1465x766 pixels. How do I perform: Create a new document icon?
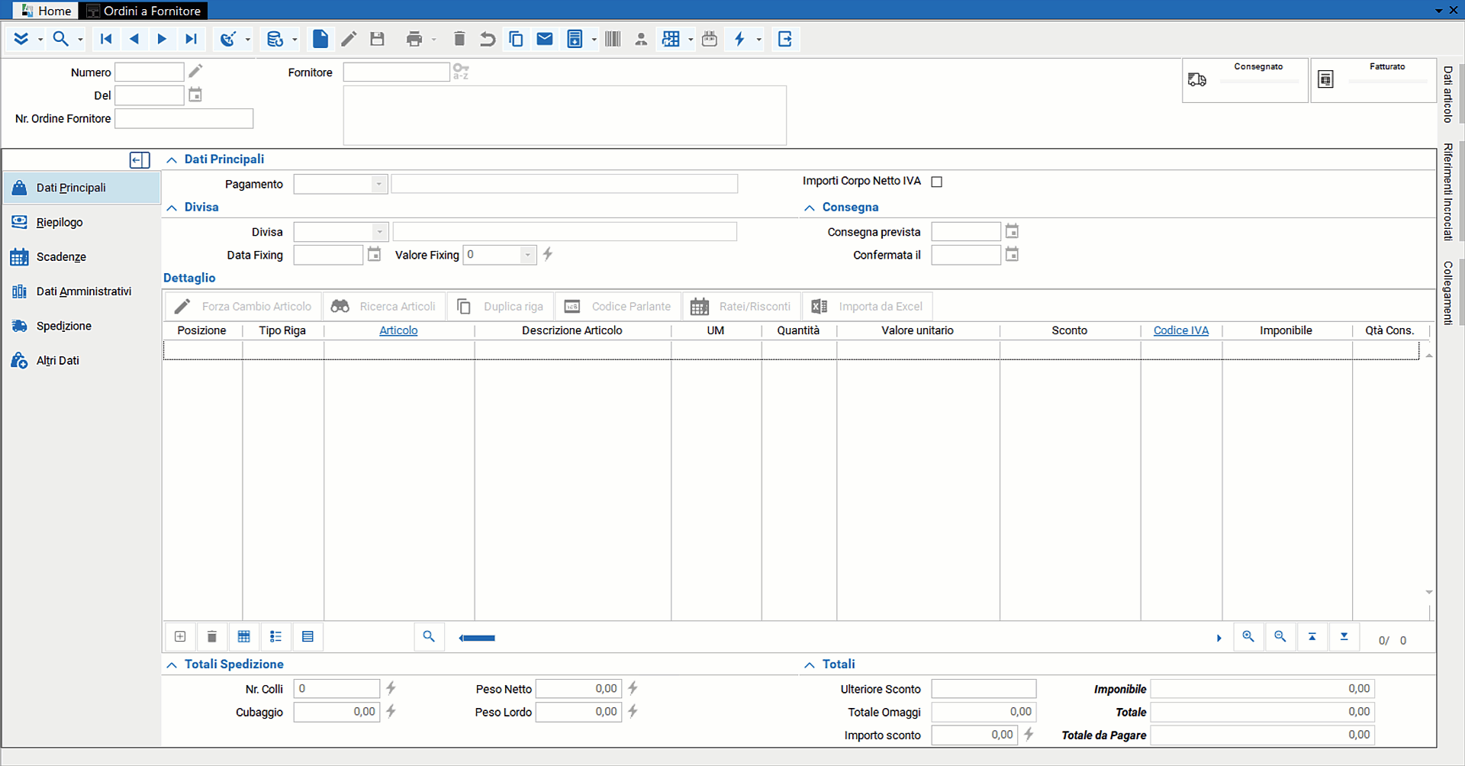(320, 39)
